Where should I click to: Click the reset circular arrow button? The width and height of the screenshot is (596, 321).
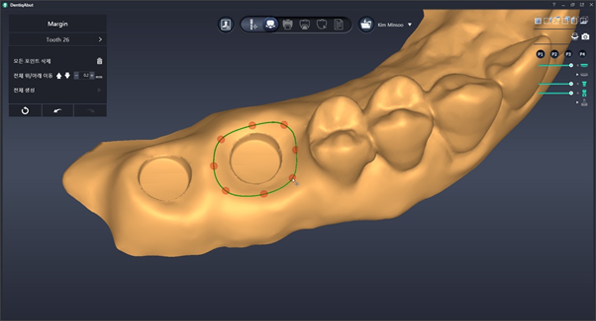[x=25, y=110]
